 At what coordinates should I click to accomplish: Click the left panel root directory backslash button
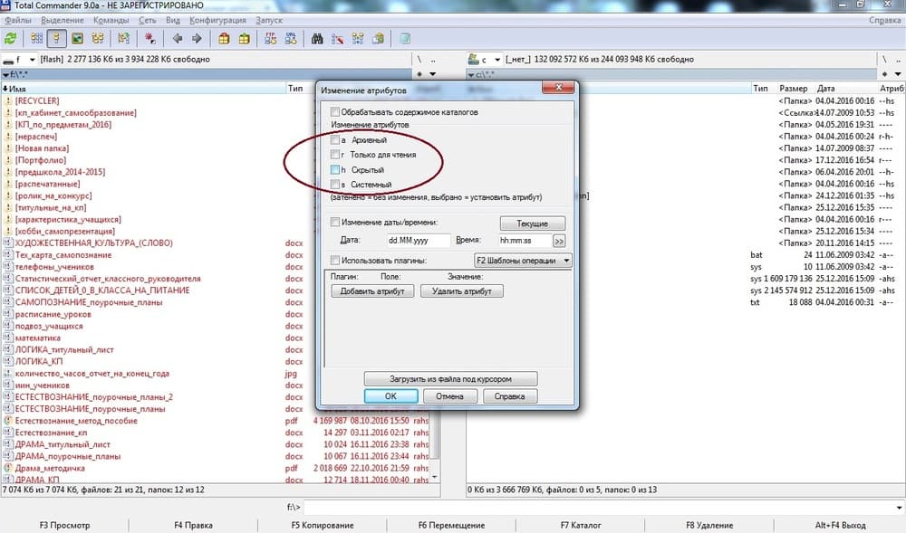pos(419,60)
